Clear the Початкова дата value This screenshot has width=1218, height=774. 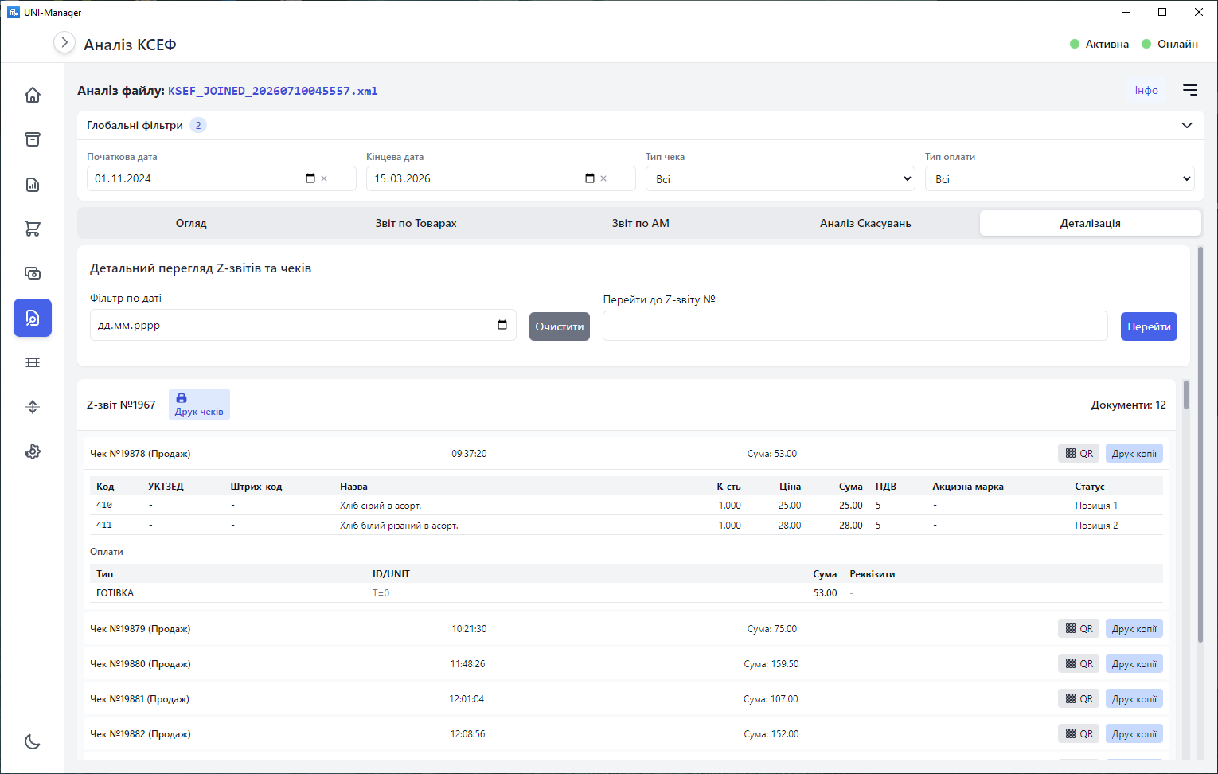click(324, 178)
